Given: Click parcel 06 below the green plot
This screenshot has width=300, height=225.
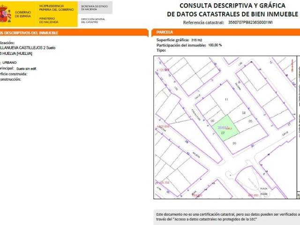Looking at the screenshot, I should [x=234, y=143].
